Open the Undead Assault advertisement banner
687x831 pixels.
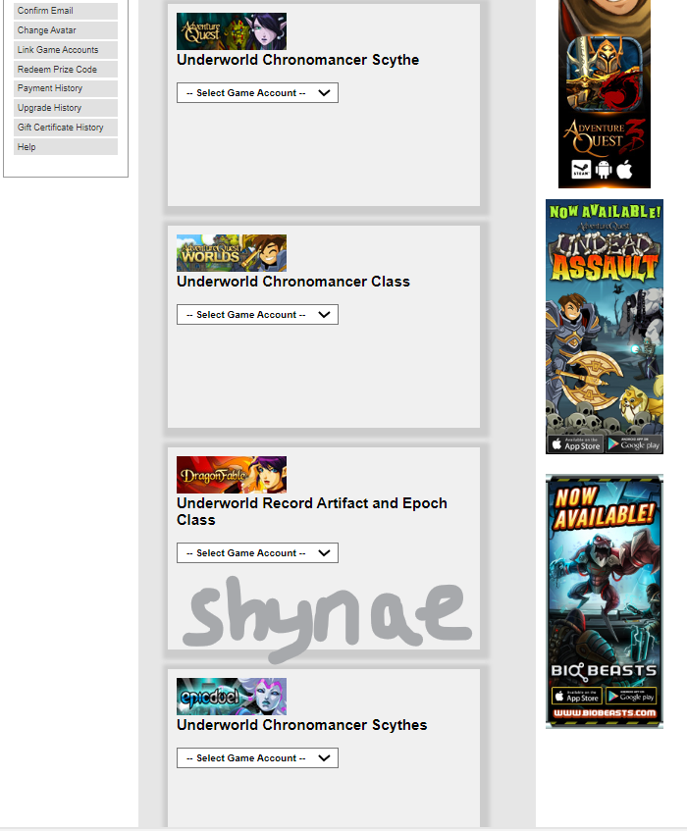pyautogui.click(x=605, y=327)
